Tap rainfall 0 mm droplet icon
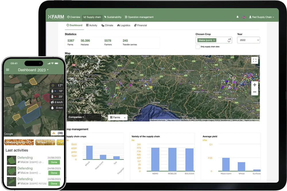 52,108
